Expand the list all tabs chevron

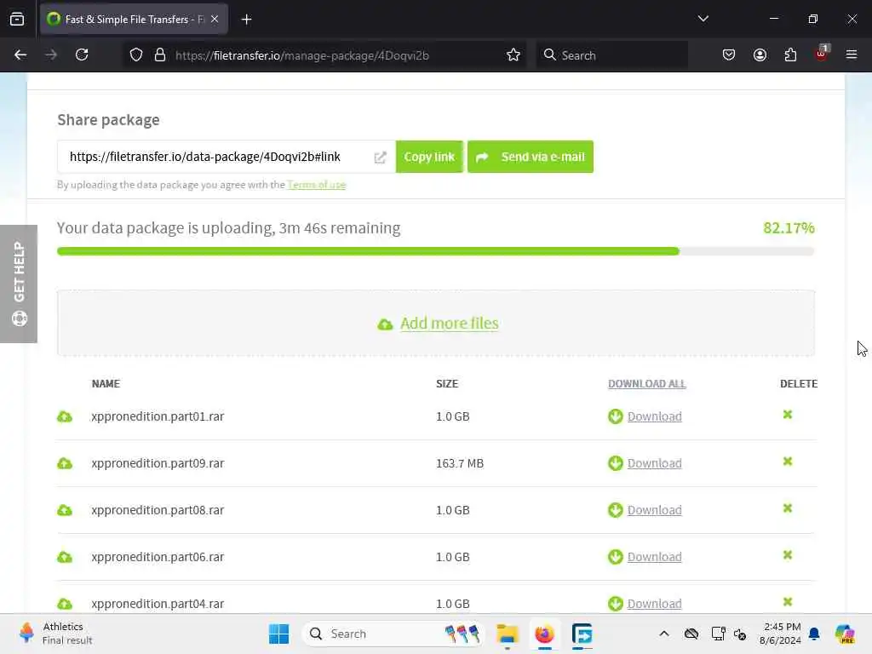click(703, 19)
